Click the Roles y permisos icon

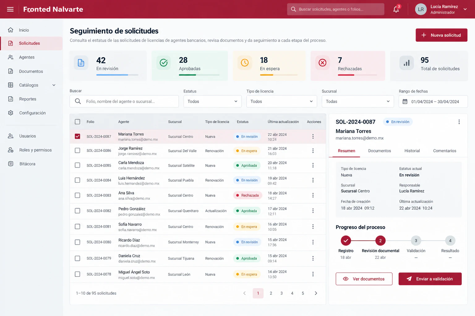pos(11,150)
